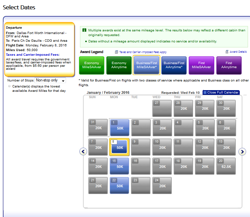The height and width of the screenshot is (217, 250).
Task: Open the Award Details link
Action: (x=238, y=52)
